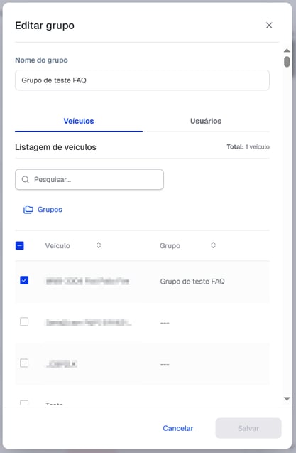Click the Grupos folder icon

pos(28,210)
